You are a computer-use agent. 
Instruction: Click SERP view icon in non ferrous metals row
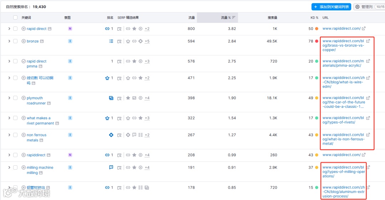(119, 135)
